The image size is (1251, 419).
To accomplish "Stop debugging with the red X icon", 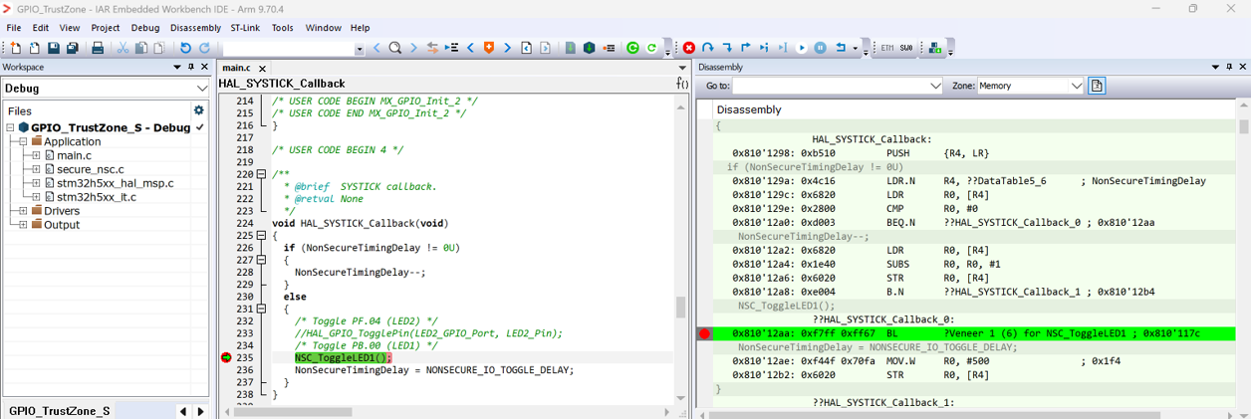I will tap(688, 48).
